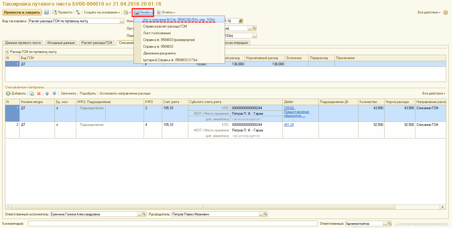Switch to Исходные данные tab
This screenshot has height=228, width=452.
click(61, 43)
